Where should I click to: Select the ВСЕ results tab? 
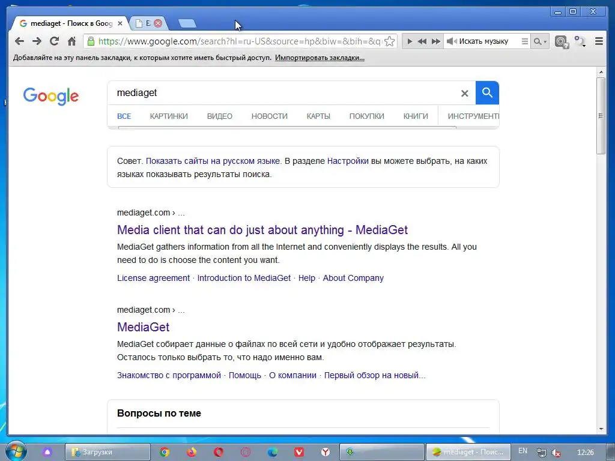[124, 116]
